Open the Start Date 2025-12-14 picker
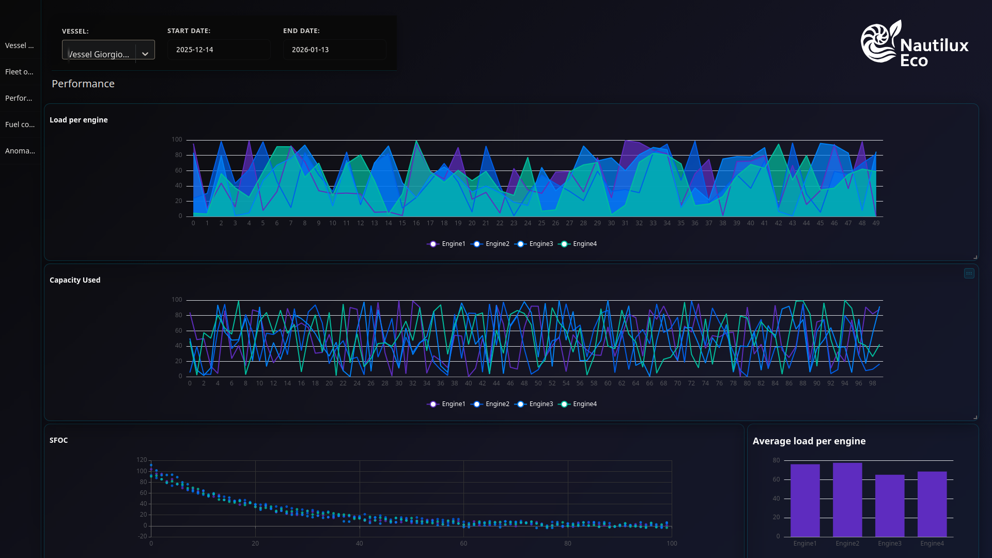This screenshot has width=992, height=558. [219, 50]
